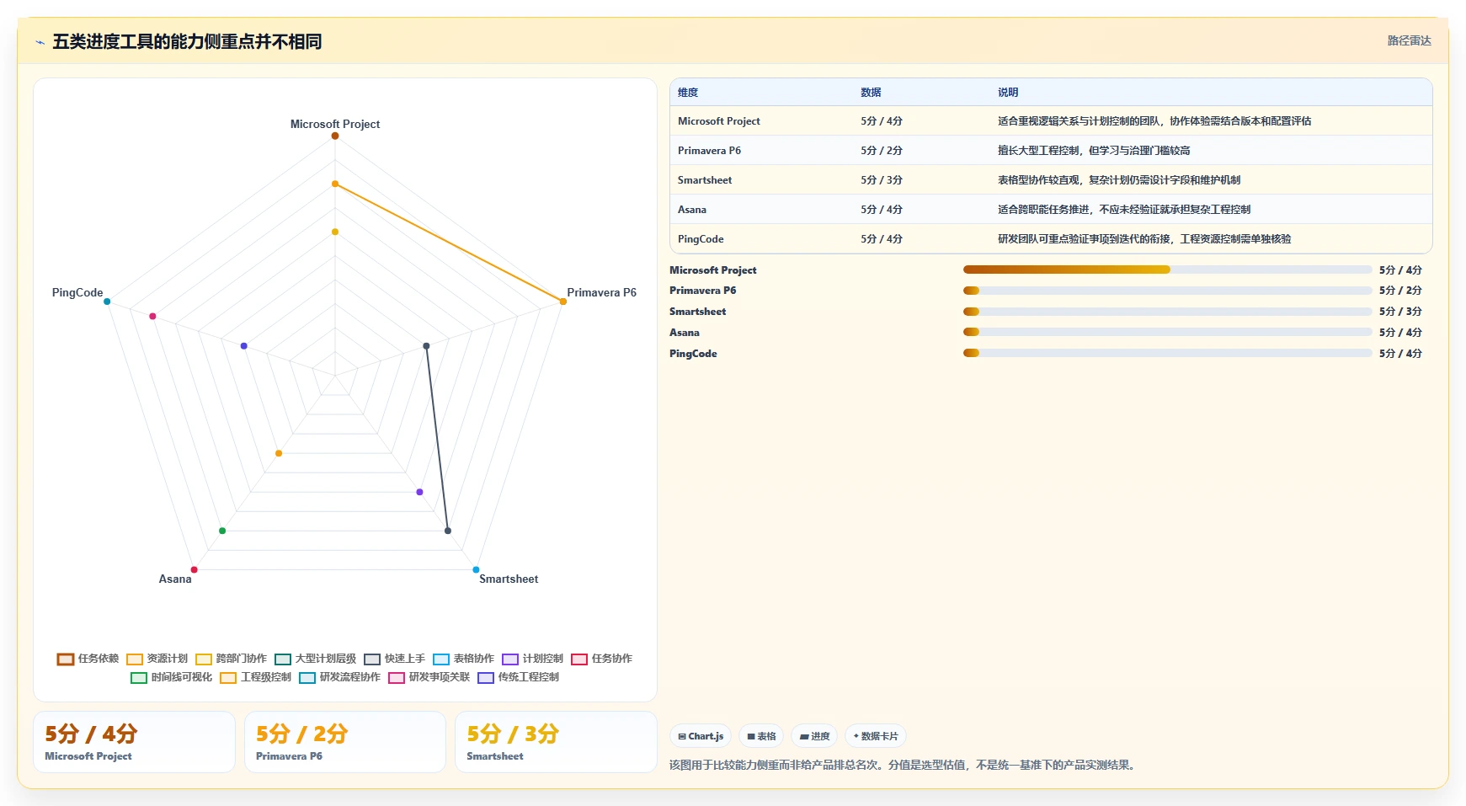The image size is (1466, 806).
Task: Click the 传统工程控制 legend color box
Action: click(486, 677)
